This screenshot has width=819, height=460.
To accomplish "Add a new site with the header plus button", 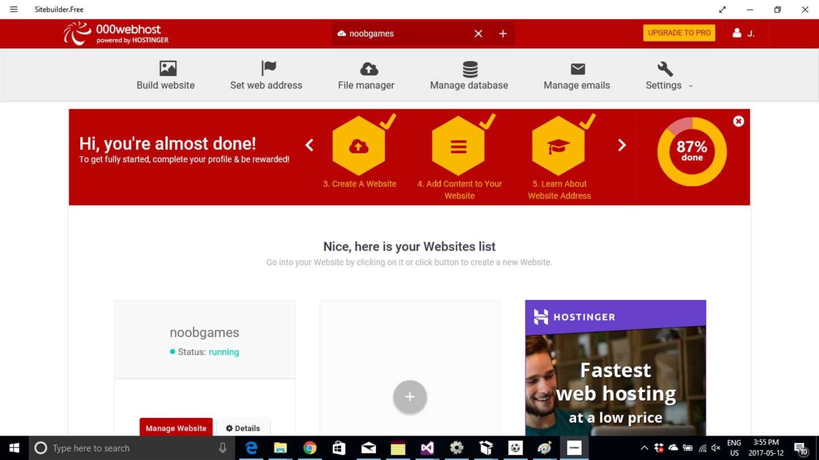I will tap(503, 34).
